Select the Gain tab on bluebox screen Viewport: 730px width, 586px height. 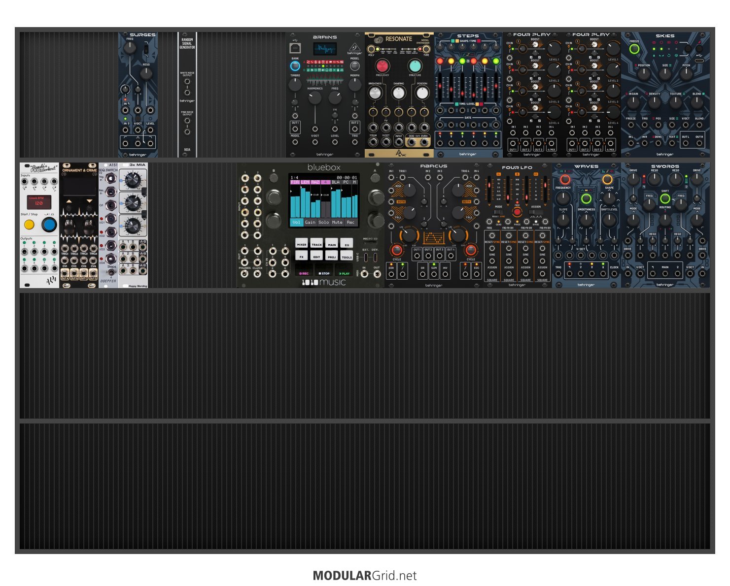[310, 222]
